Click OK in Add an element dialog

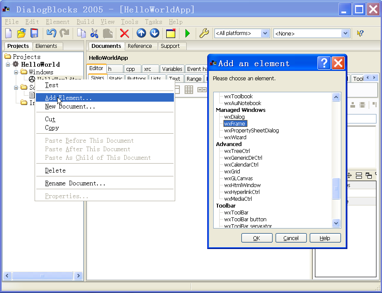pyautogui.click(x=257, y=238)
